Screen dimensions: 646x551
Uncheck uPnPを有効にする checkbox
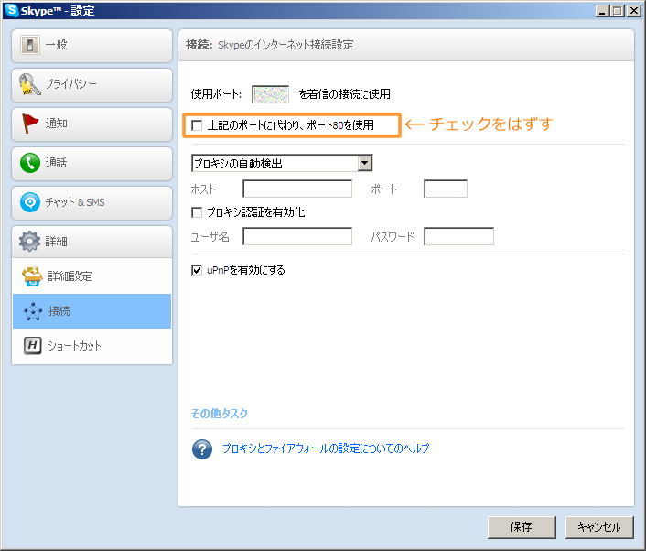click(197, 270)
